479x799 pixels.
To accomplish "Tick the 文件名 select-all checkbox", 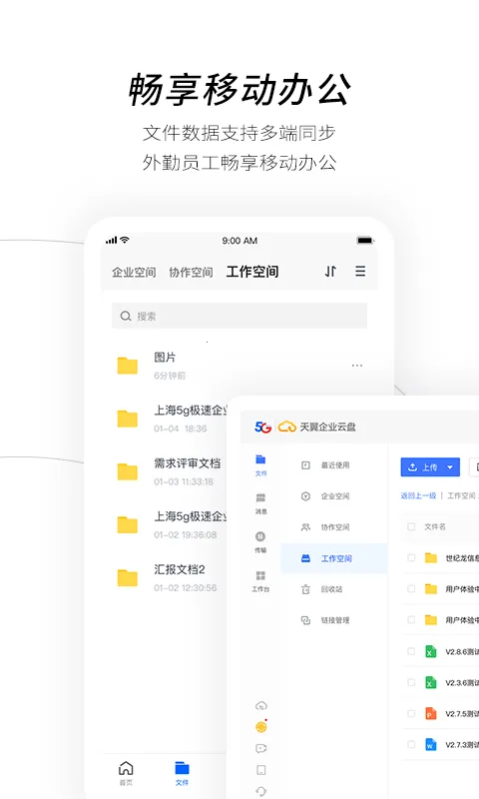I will (x=411, y=526).
